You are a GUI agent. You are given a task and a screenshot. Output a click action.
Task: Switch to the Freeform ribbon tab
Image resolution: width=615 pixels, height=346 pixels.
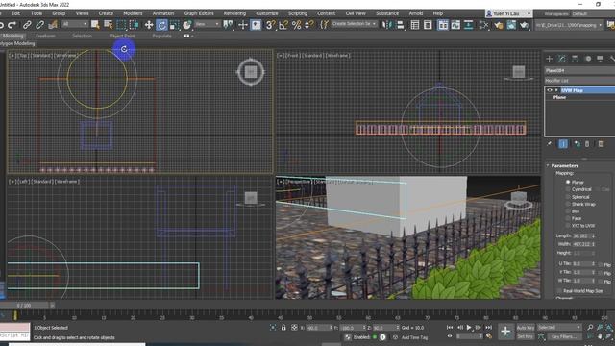[x=45, y=36]
